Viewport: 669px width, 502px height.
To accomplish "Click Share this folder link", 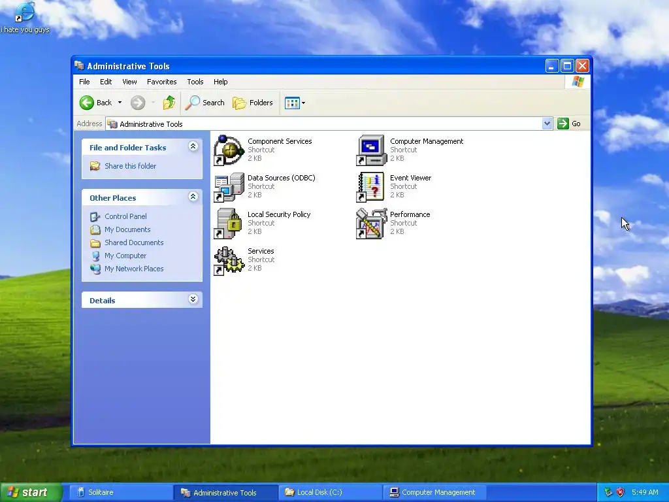I will [131, 166].
